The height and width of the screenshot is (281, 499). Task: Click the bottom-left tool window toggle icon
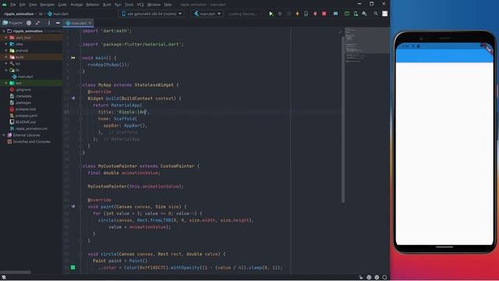click(4, 277)
